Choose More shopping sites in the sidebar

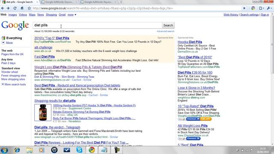pos(13,79)
